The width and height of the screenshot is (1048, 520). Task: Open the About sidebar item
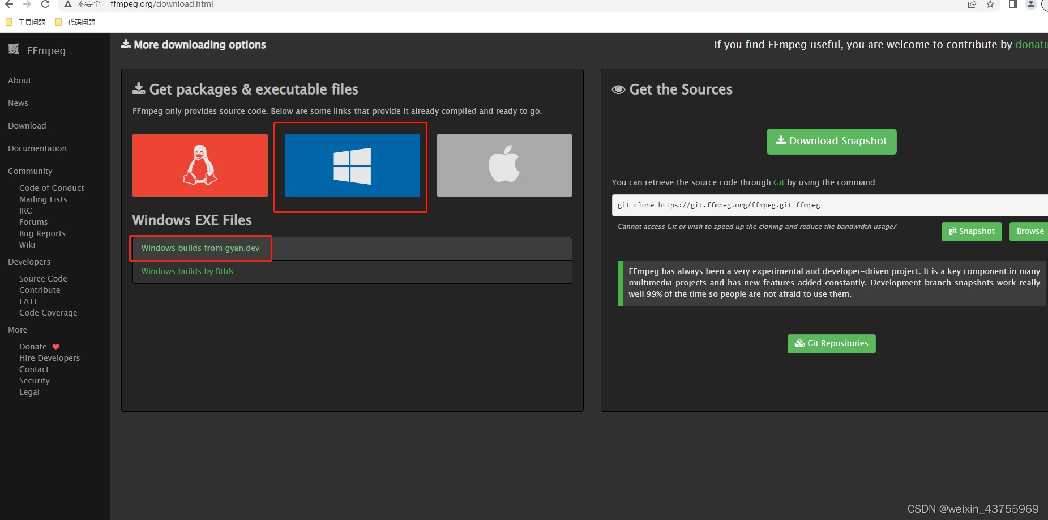click(x=19, y=80)
